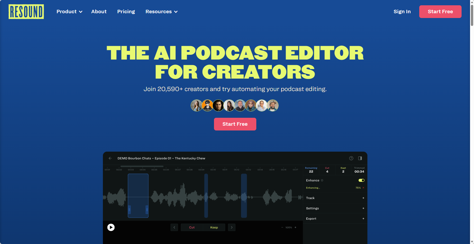Click the 00:10 timeline marker

[x=213, y=170]
